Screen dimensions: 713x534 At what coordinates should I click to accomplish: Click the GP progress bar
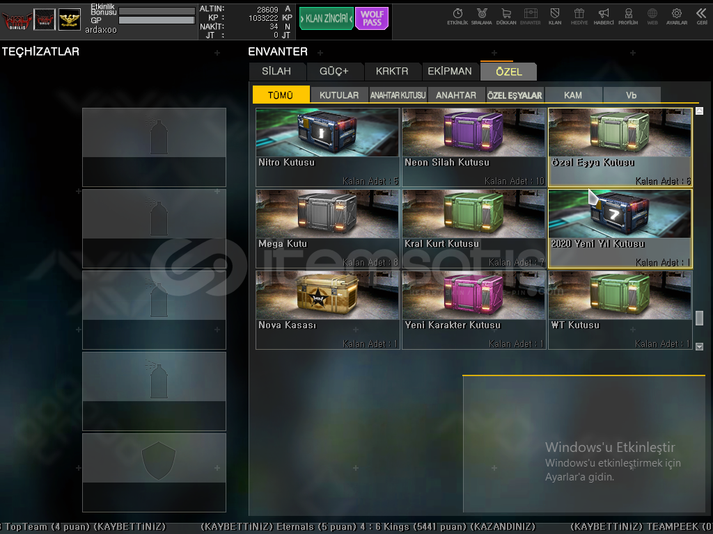157,20
